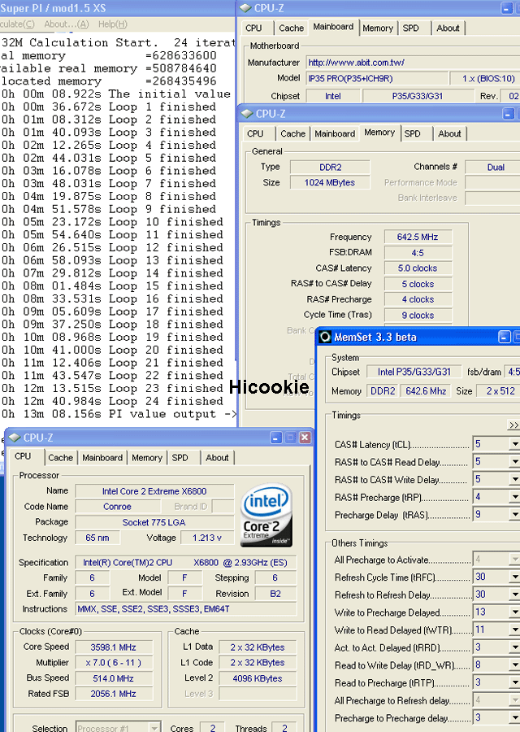
Task: Open the Read to Precharge (tRTP) dropdown
Action: (514, 682)
